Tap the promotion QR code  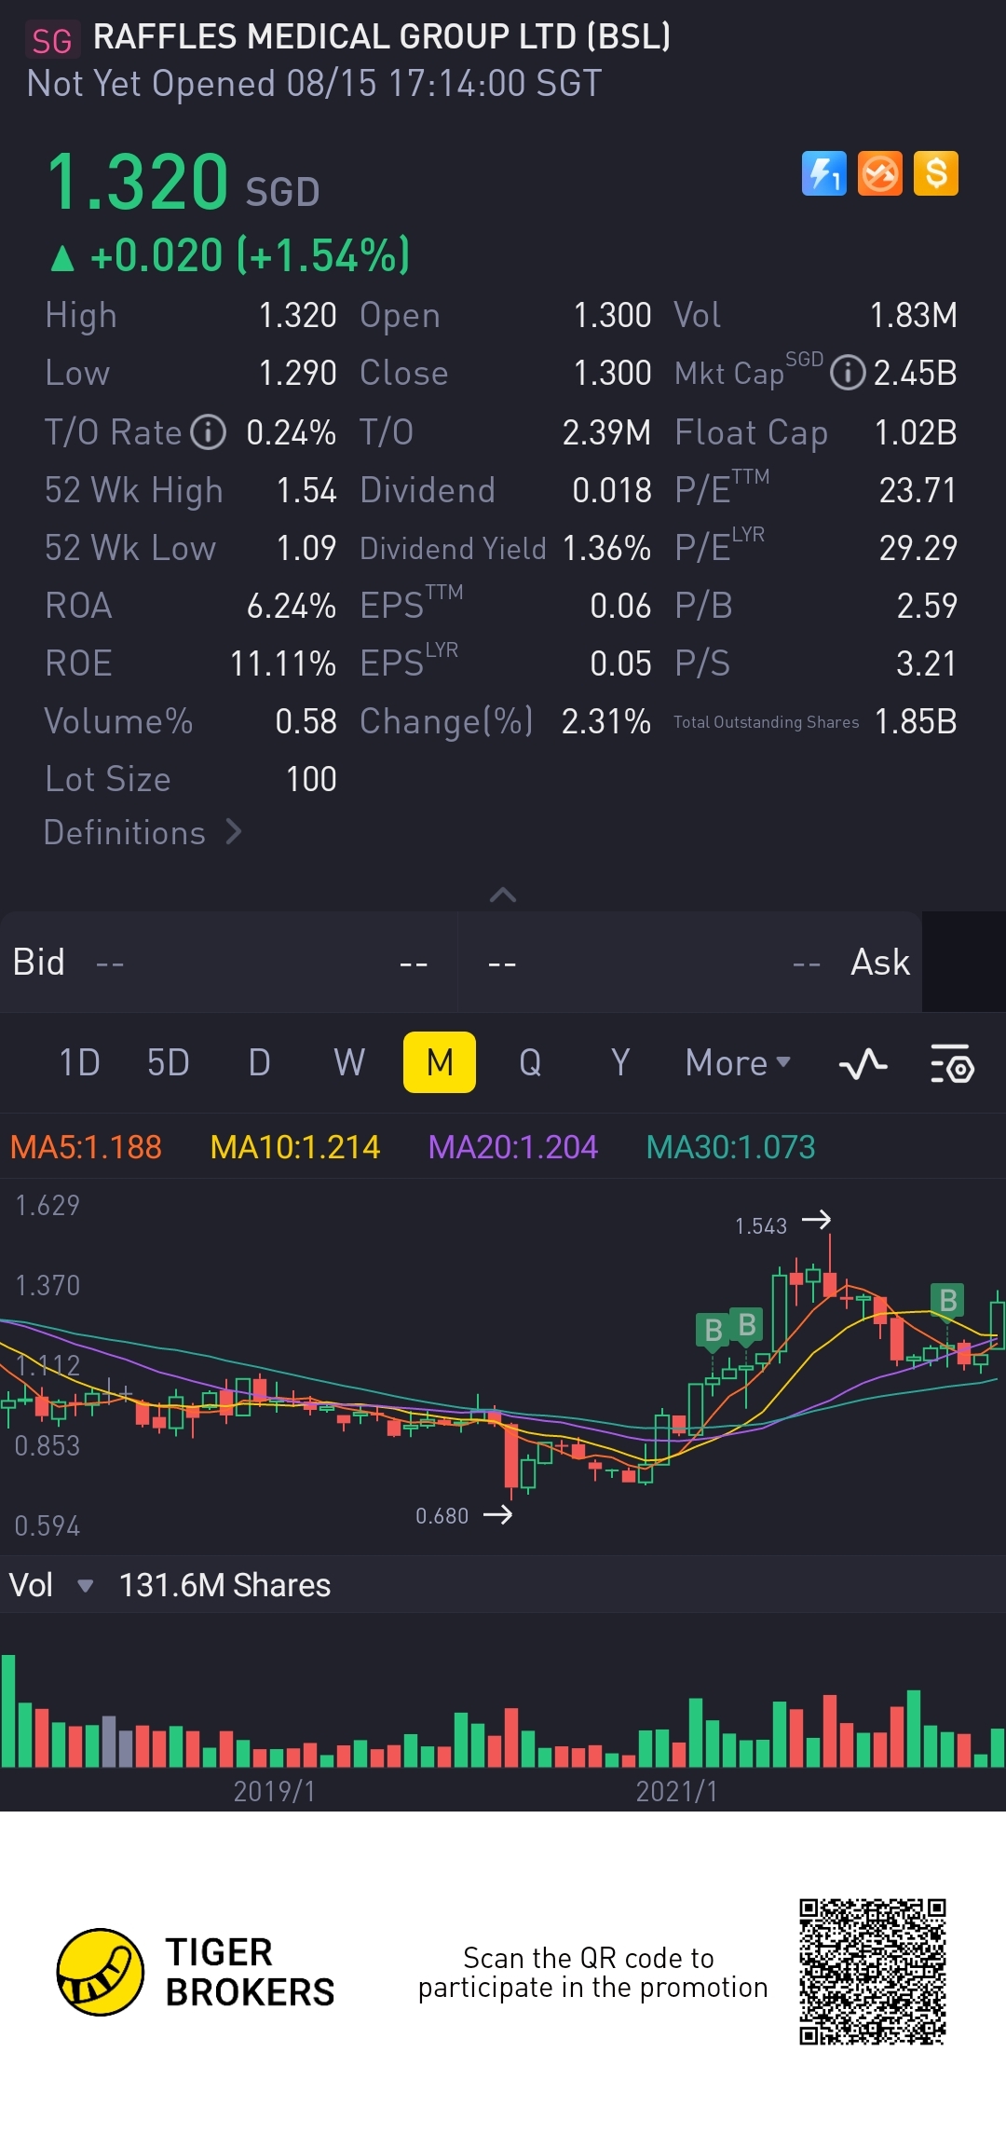873,1972
